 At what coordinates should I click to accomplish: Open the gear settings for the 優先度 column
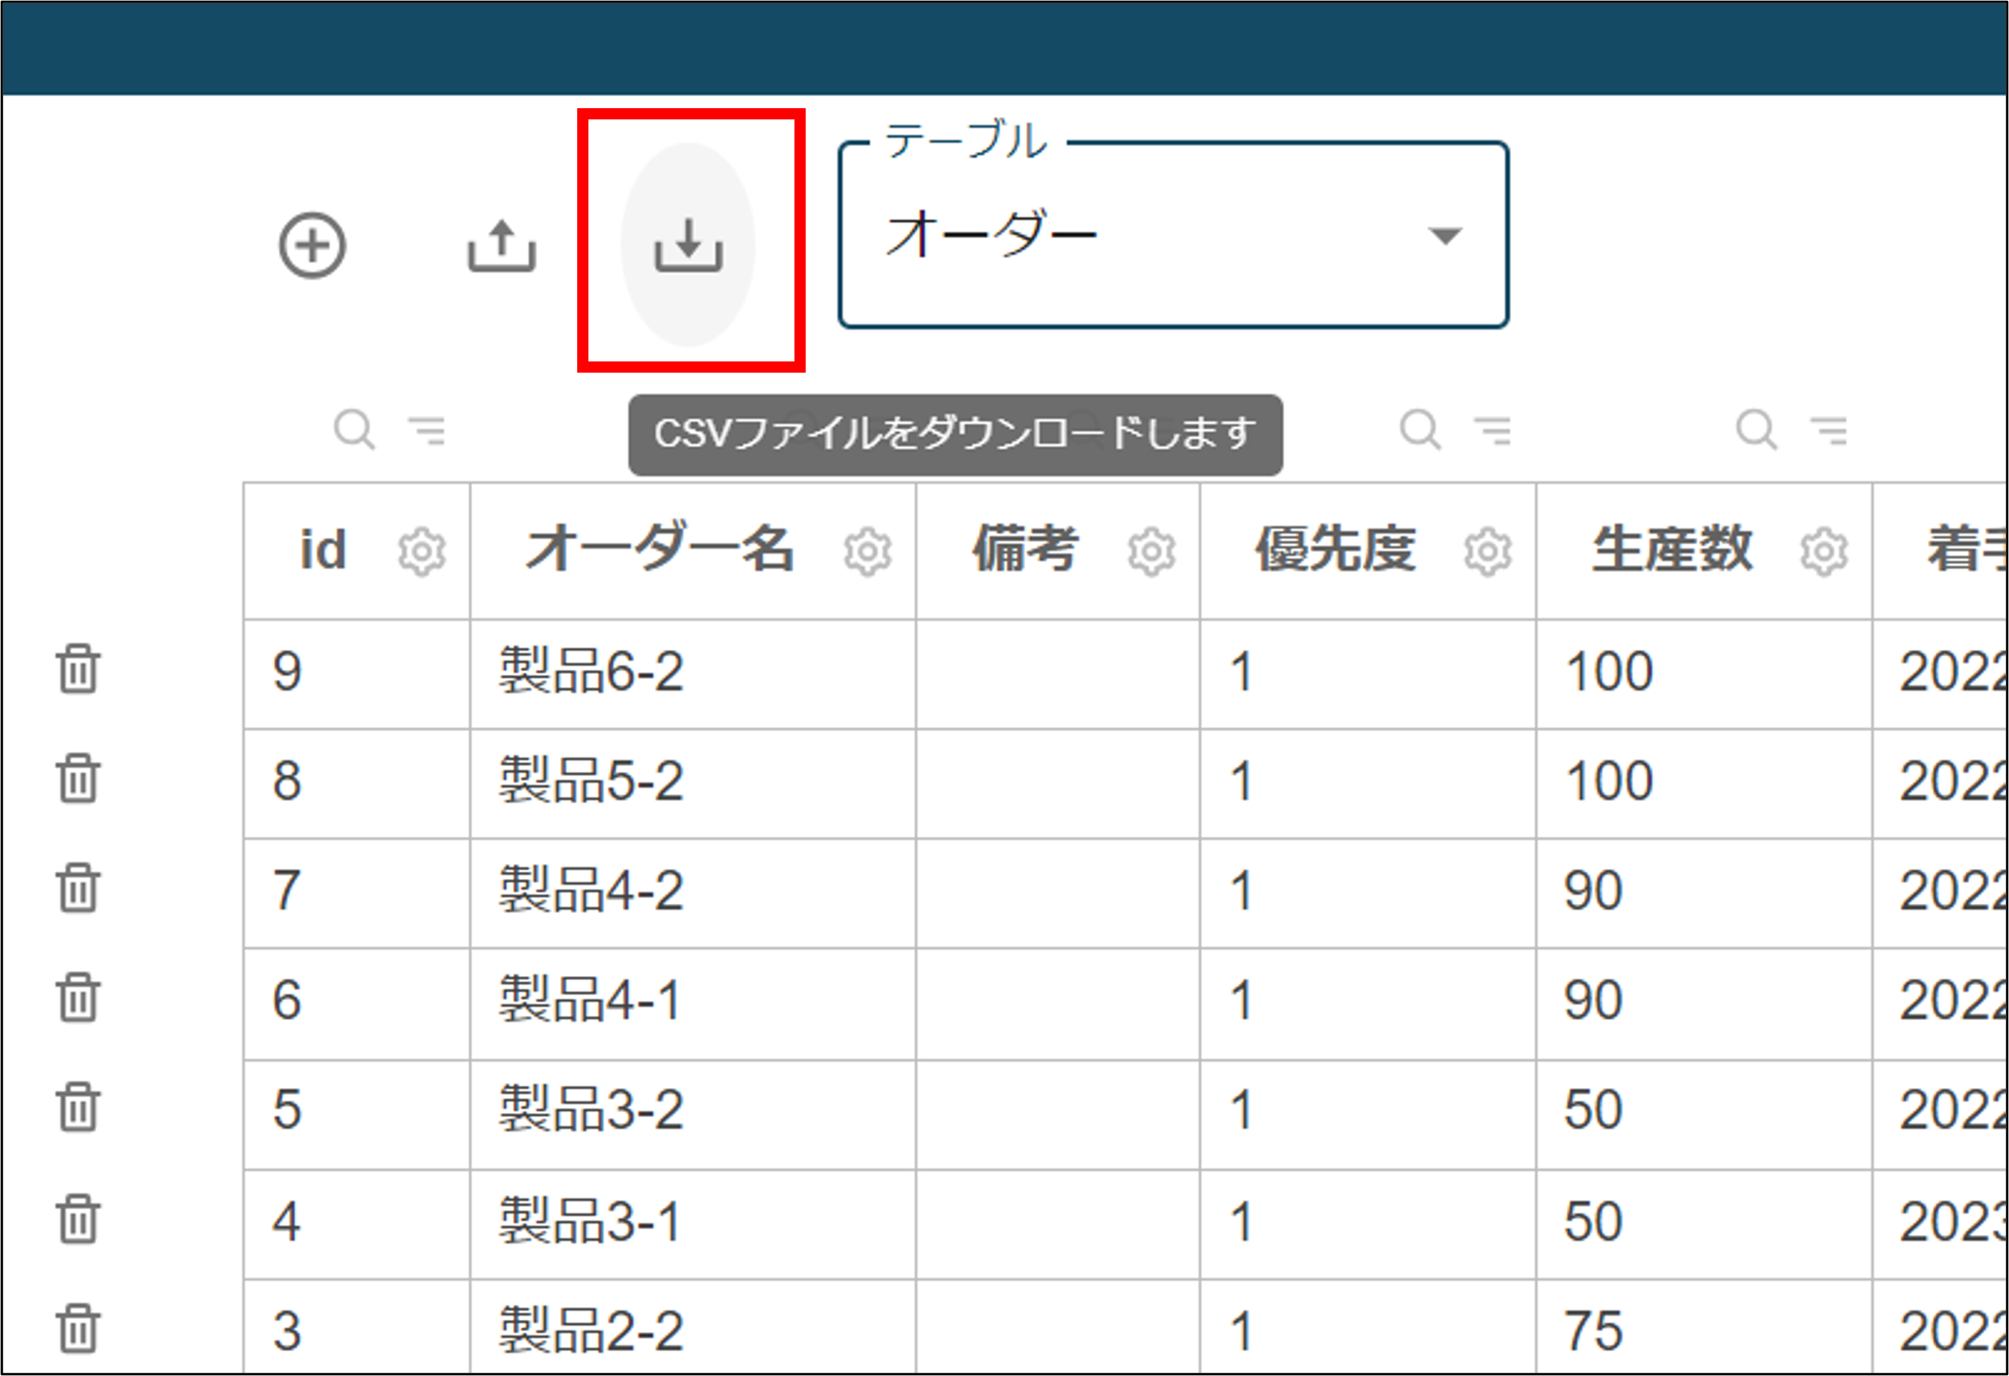(1488, 551)
